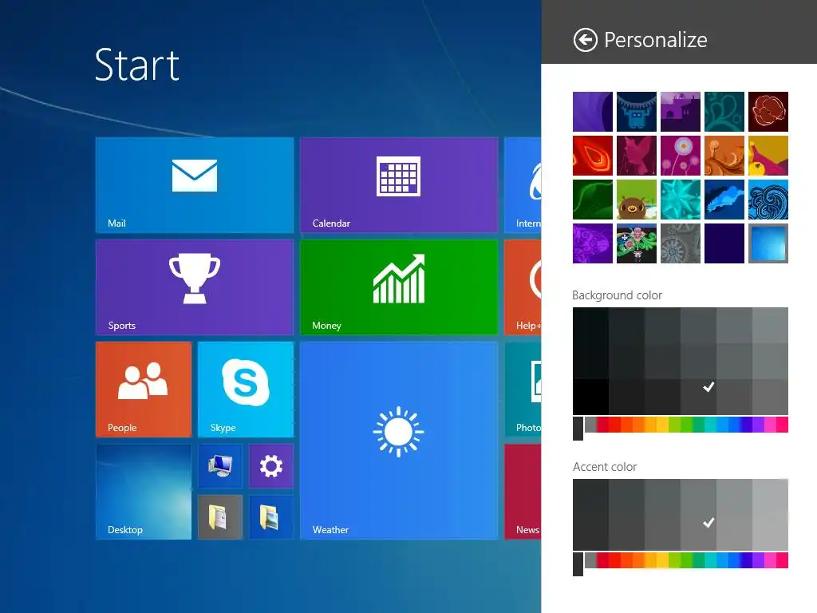Viewport: 817px width, 613px height.
Task: Open the People tile
Action: click(x=144, y=390)
